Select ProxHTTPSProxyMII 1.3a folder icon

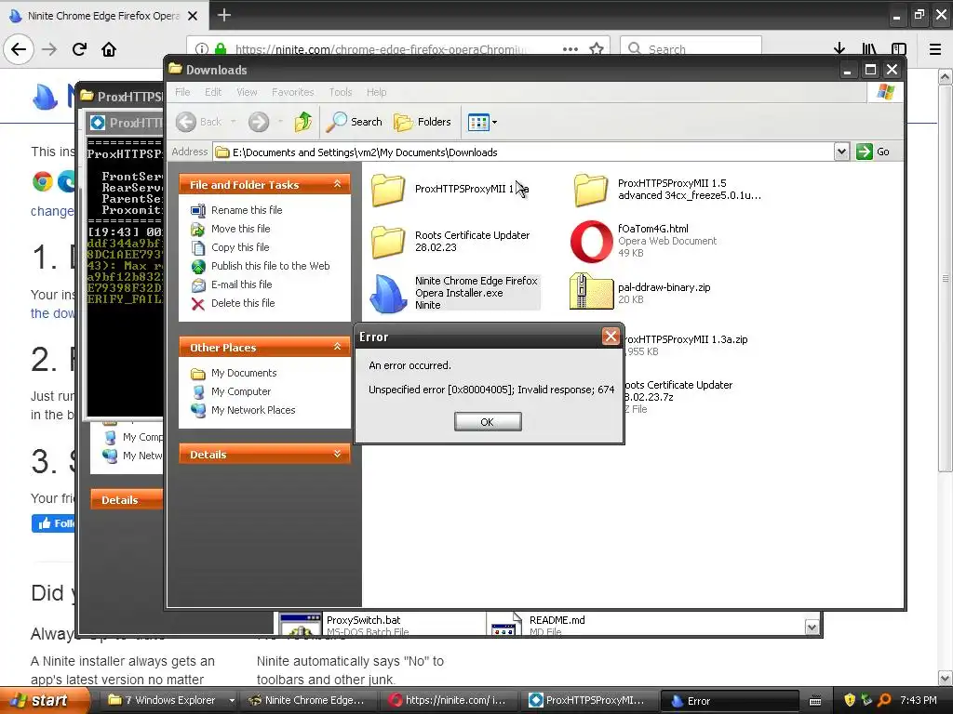(388, 190)
